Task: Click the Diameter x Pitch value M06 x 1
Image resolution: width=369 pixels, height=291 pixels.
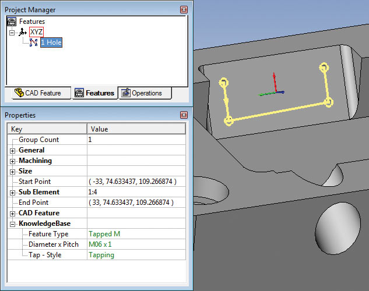Action: (100, 244)
